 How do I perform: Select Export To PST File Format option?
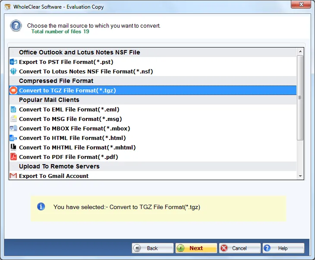pyautogui.click(x=153, y=62)
